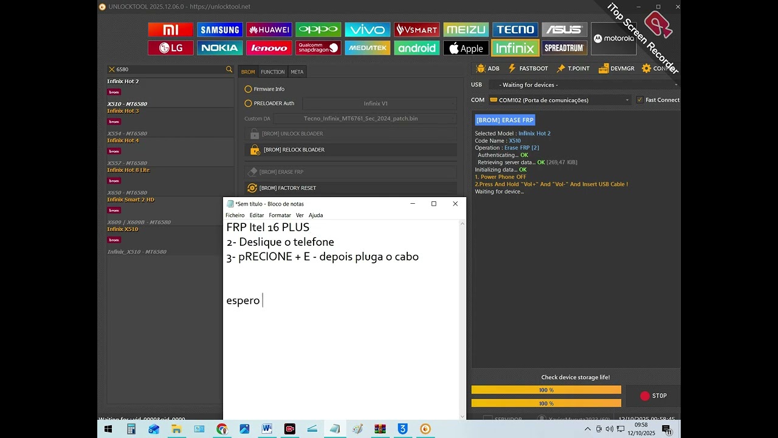Open Notepad's Ajuda menu
778x438 pixels.
pyautogui.click(x=315, y=215)
